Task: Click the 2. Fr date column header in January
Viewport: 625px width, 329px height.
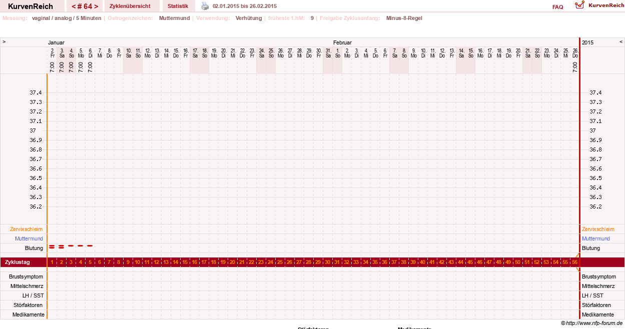Action: pyautogui.click(x=52, y=52)
